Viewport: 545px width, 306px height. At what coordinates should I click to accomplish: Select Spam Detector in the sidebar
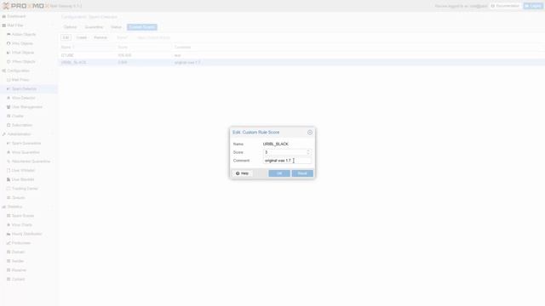24,88
